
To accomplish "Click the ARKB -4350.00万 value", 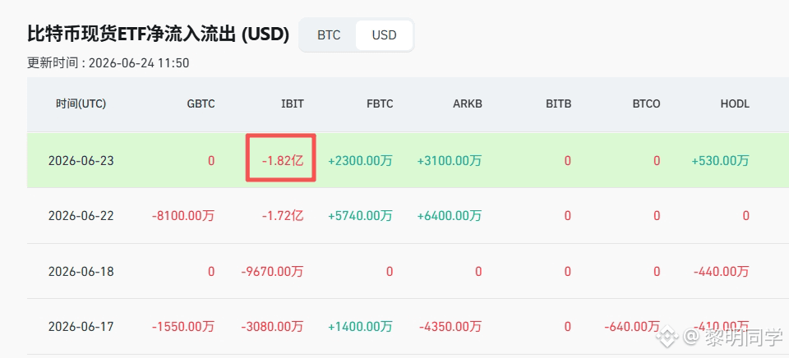I will (450, 327).
